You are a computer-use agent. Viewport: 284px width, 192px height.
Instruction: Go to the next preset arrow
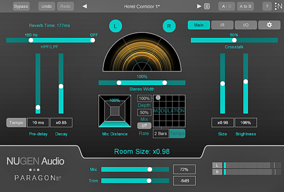[x=199, y=6]
